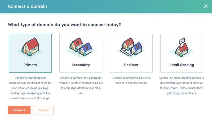Click the Redirect description text
Image resolution: width=212 pixels, height=122 pixels.
tap(131, 80)
